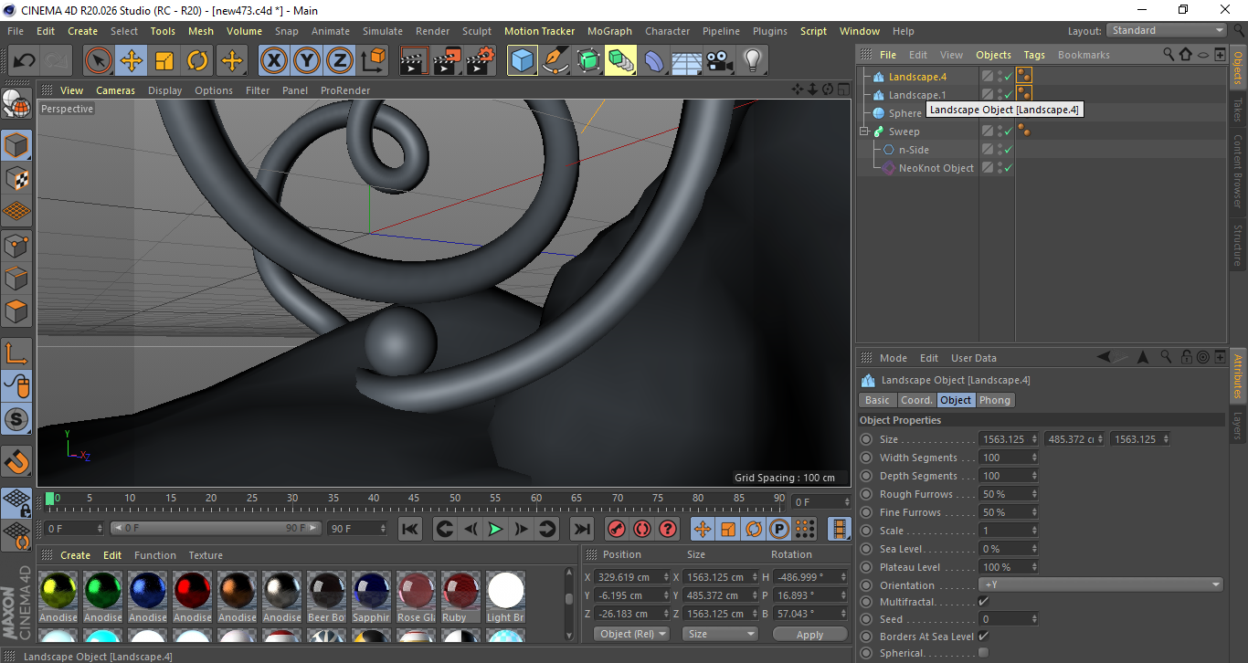This screenshot has width=1248, height=663.
Task: Open the spline Pen tool
Action: [555, 61]
